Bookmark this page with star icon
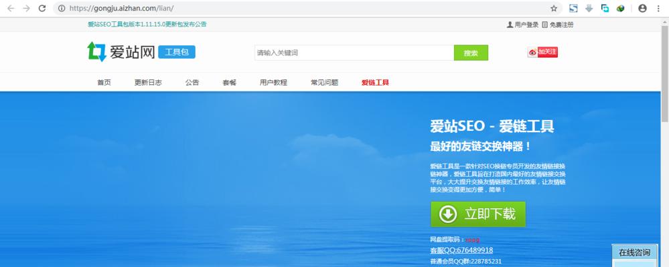Image resolution: width=669 pixels, height=267 pixels. [x=554, y=8]
